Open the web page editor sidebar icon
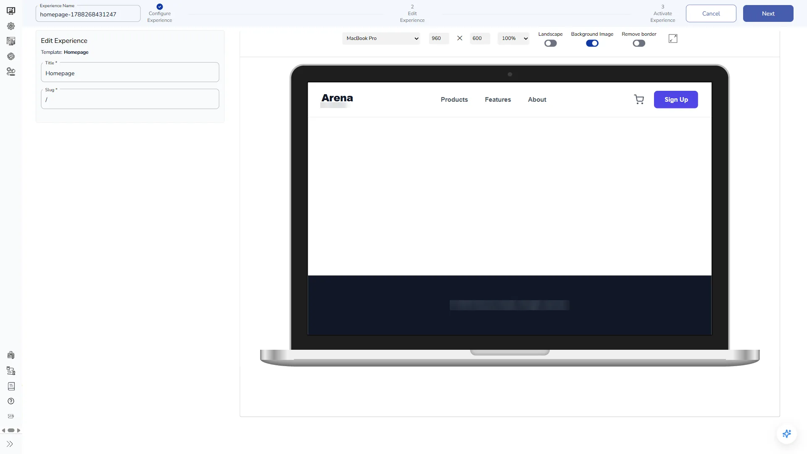The width and height of the screenshot is (807, 454). tap(11, 41)
